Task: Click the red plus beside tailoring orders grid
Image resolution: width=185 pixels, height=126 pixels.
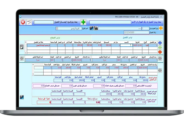Action: point(160,52)
